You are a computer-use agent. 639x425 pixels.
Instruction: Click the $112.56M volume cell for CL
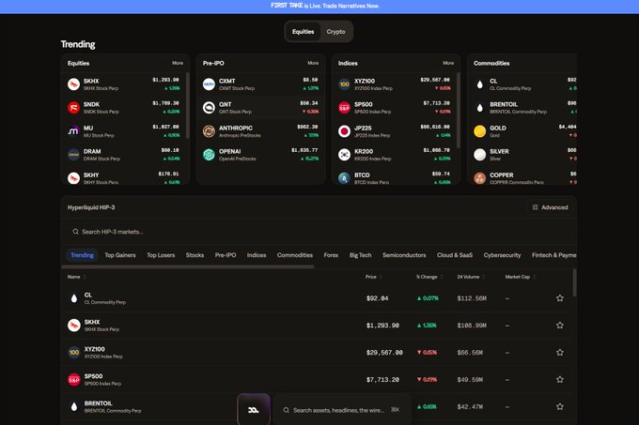coord(472,298)
